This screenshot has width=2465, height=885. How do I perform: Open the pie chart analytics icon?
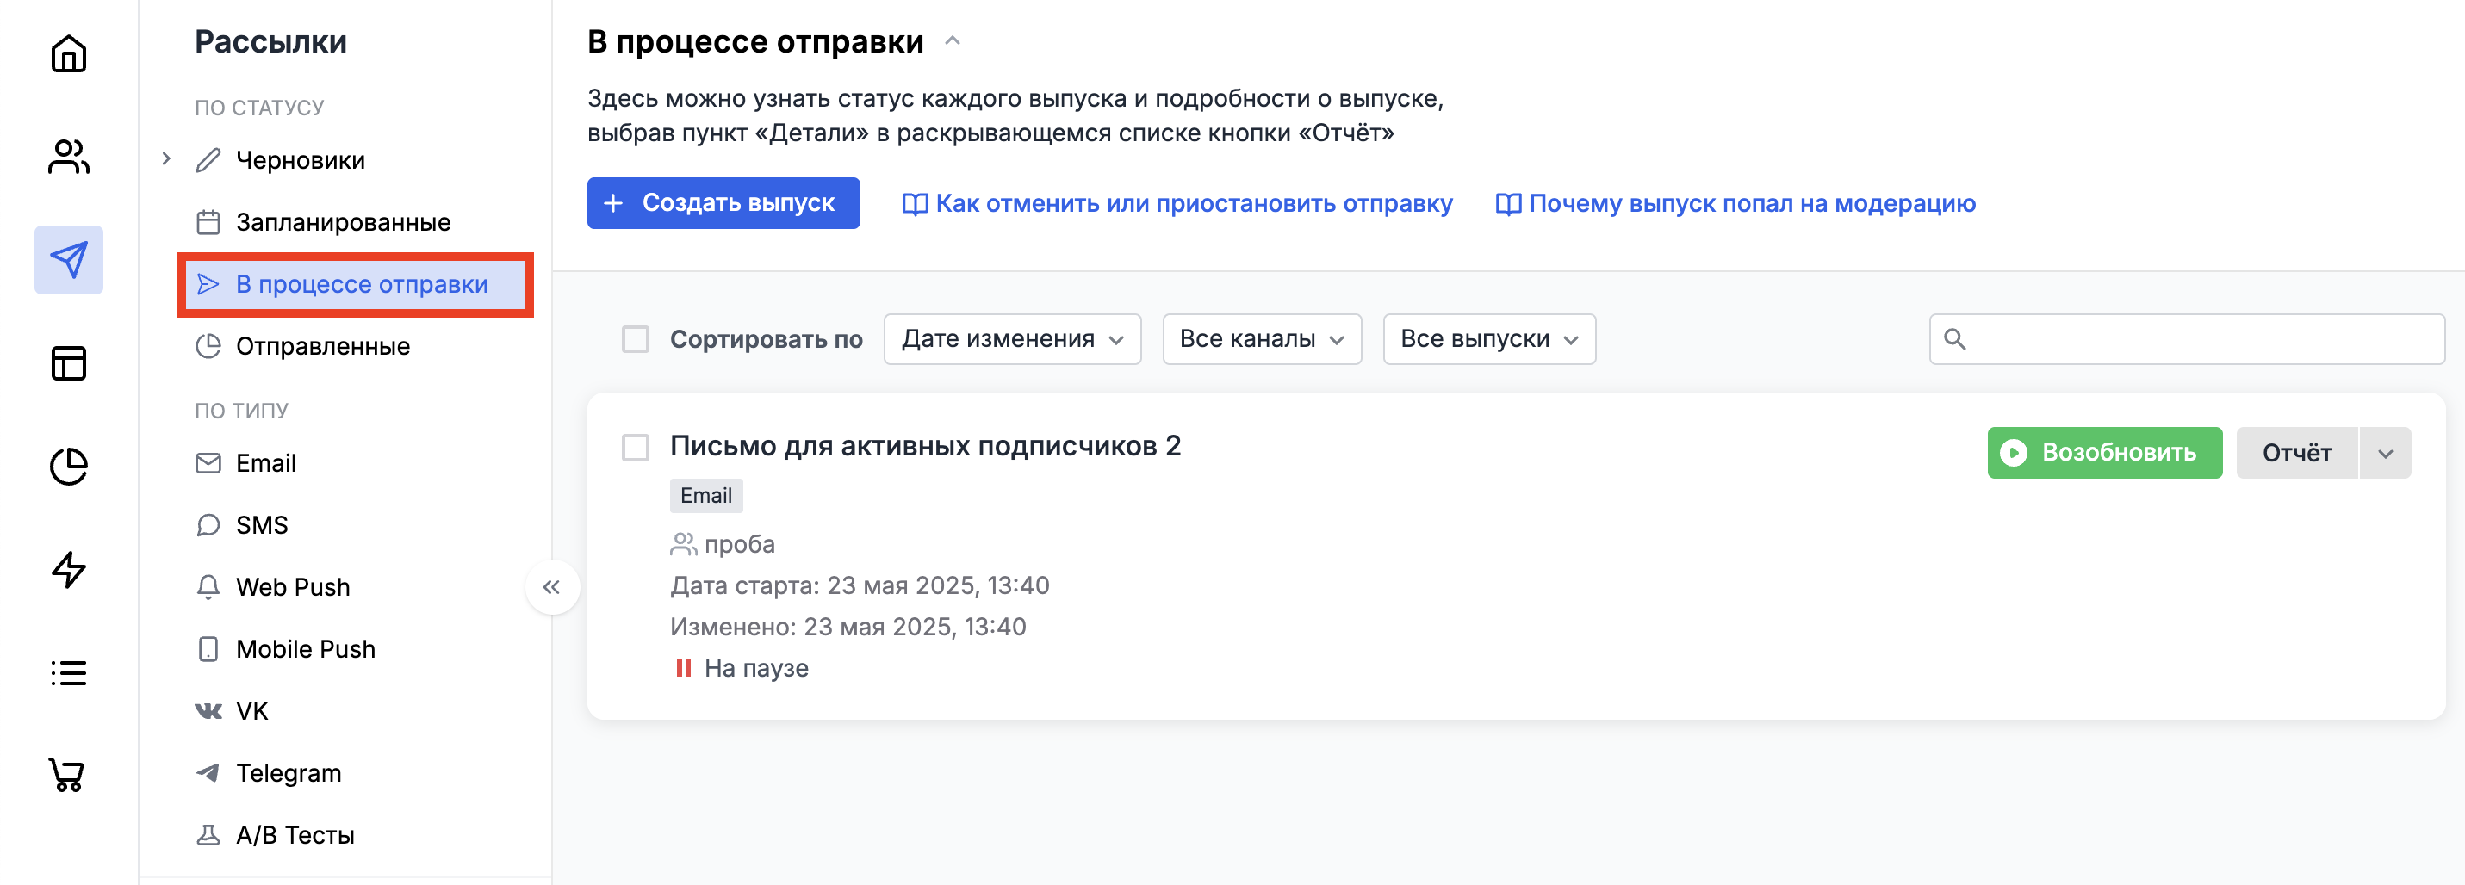tap(68, 467)
